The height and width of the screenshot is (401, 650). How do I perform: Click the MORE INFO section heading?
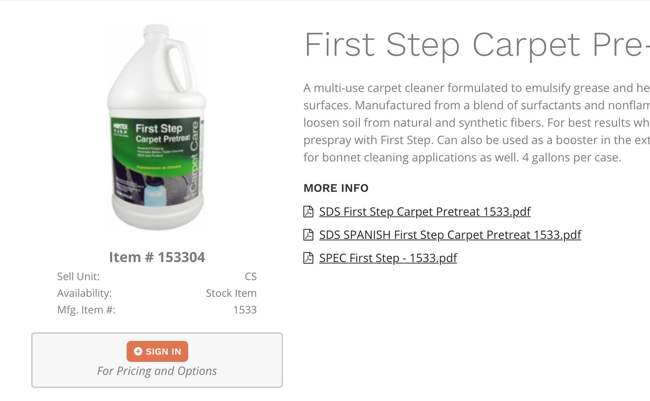coord(336,188)
